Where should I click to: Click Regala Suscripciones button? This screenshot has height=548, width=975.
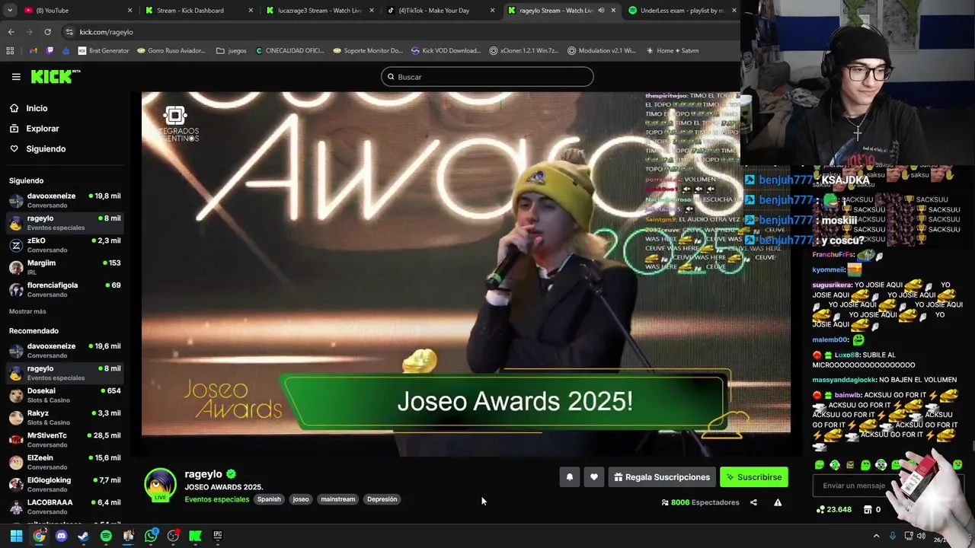coord(662,477)
